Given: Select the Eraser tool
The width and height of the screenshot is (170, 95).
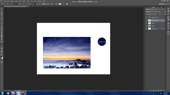Looking at the screenshot, I should coord(2,32).
